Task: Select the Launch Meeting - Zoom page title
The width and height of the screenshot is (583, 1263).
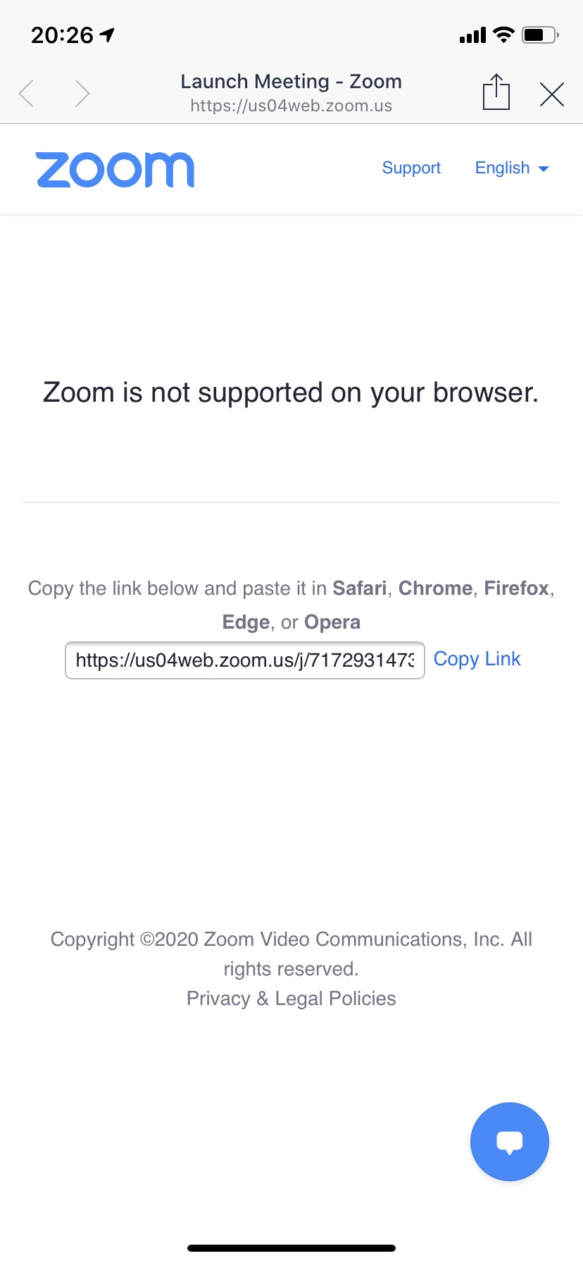Action: 291,81
